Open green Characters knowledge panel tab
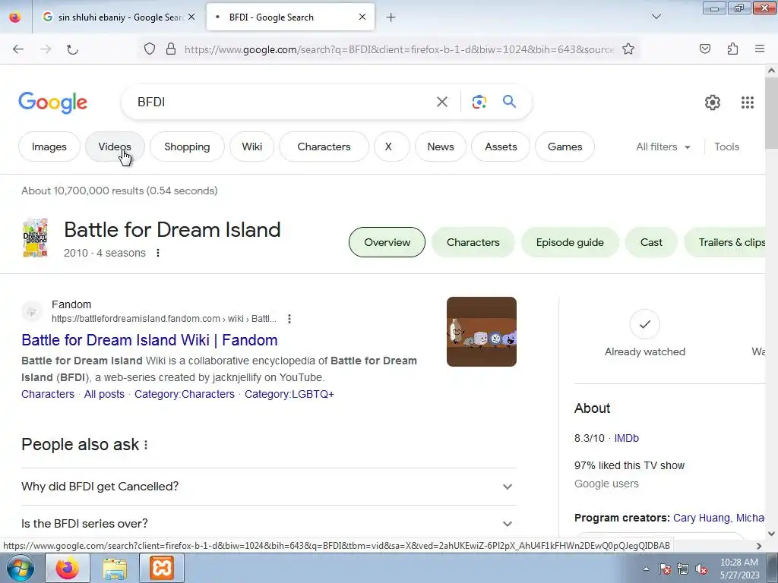 tap(473, 242)
